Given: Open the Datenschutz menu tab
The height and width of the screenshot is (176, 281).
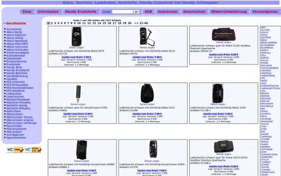Looking at the screenshot, I should pyautogui.click(x=194, y=12).
